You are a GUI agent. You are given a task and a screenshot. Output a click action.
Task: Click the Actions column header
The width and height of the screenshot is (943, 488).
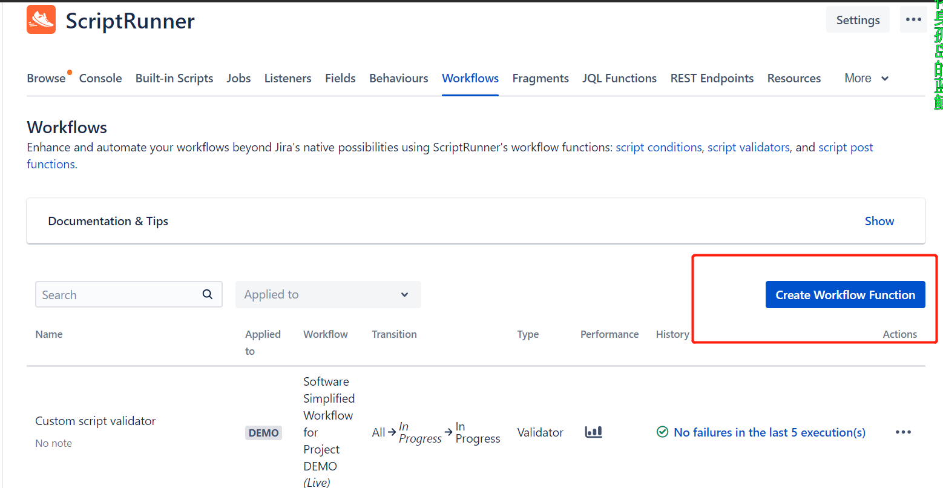tap(899, 334)
